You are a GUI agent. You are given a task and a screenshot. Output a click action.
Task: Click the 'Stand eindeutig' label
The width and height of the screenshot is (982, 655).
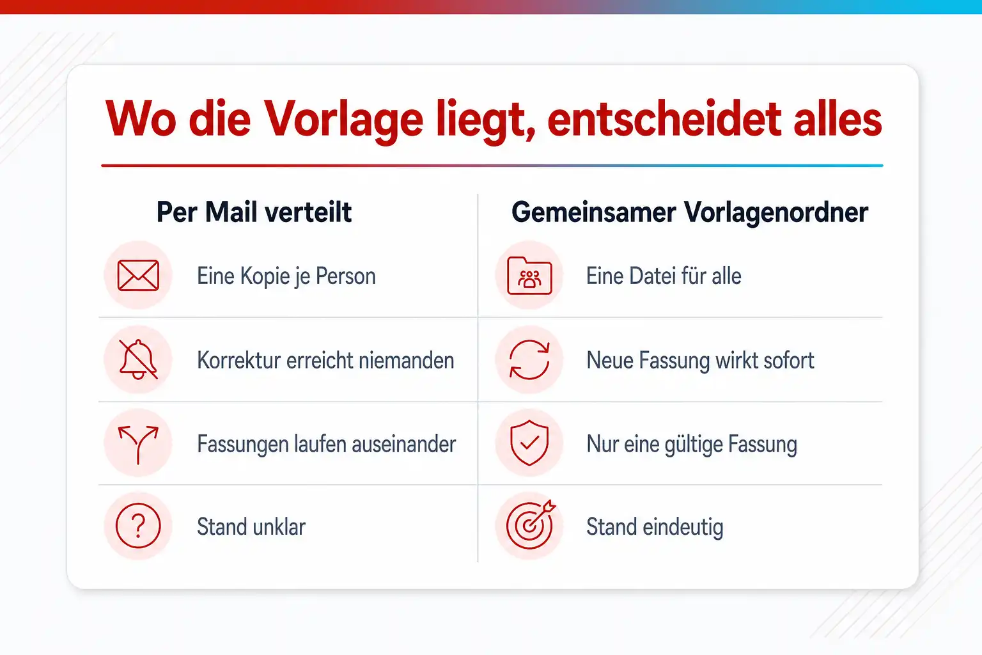tap(655, 527)
